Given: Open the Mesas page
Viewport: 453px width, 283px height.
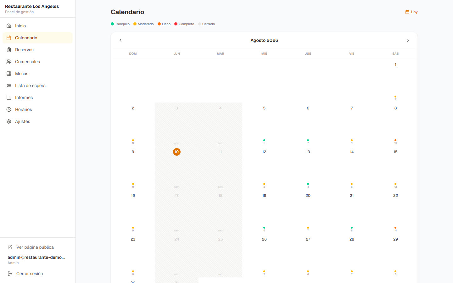Looking at the screenshot, I should (37, 74).
